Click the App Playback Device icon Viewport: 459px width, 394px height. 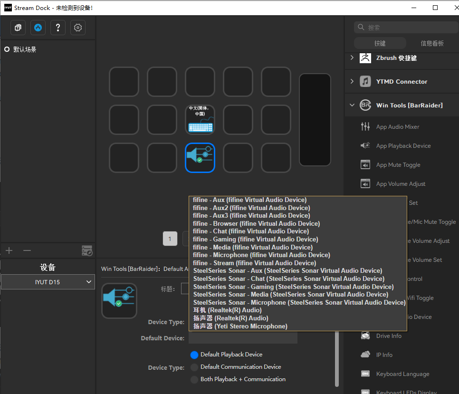click(365, 145)
